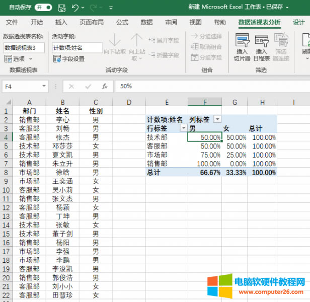Open the Insert ribbon tab
Viewport: 310px width, 302px height.
pos(61,23)
